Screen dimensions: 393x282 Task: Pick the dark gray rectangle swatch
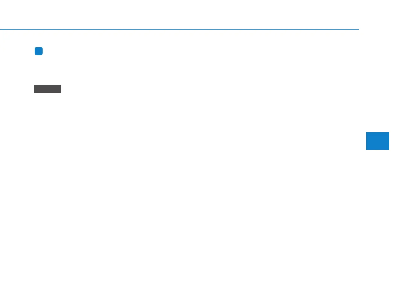[x=47, y=89]
